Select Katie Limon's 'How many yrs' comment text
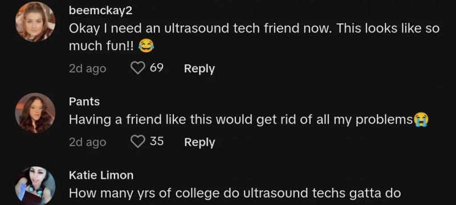The height and width of the screenshot is (205, 456). [235, 193]
